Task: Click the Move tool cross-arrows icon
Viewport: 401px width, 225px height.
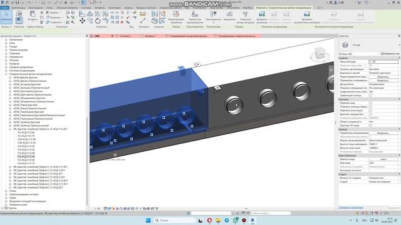Action: pyautogui.click(x=82, y=21)
